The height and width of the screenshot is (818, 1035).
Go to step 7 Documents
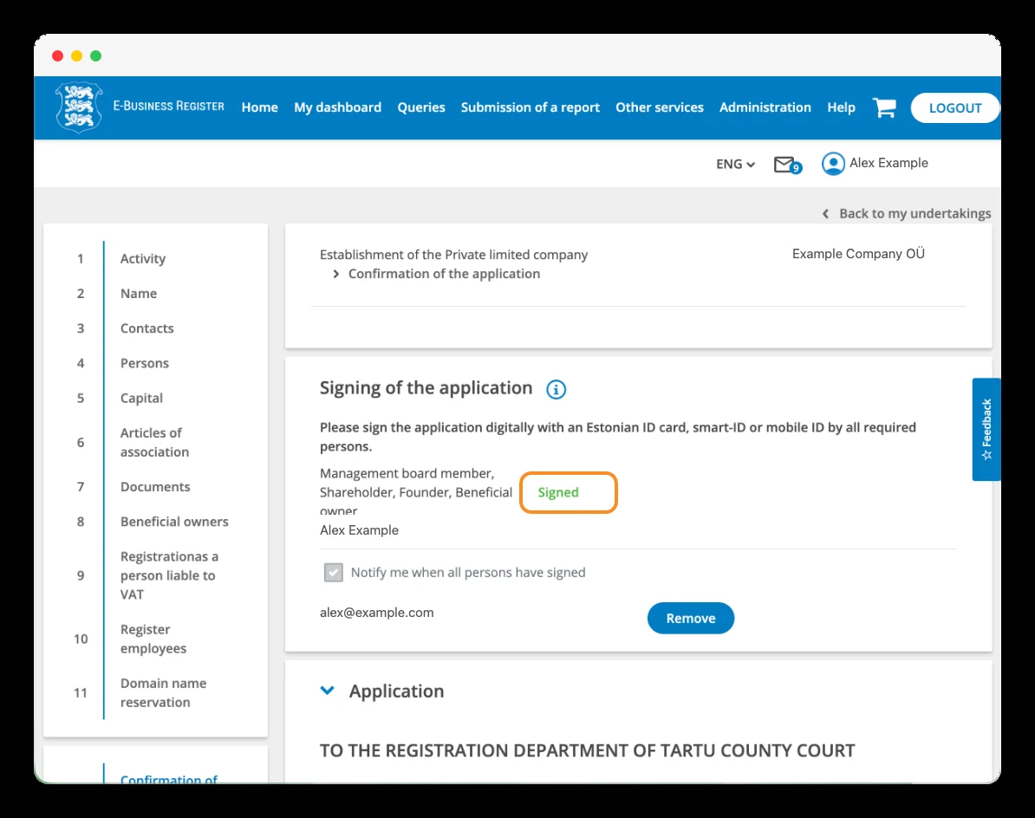[155, 487]
